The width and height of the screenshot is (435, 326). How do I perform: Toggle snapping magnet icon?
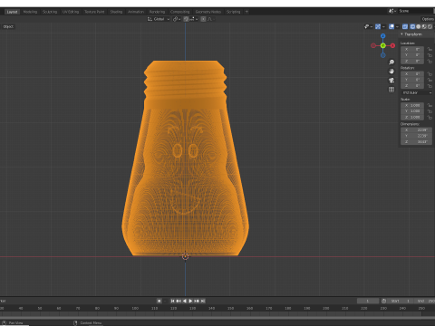pos(186,19)
